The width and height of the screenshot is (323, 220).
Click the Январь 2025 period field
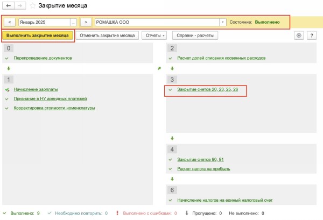pyautogui.click(x=43, y=23)
